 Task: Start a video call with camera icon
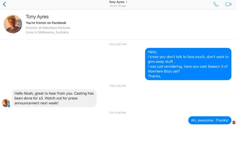(x=228, y=4)
